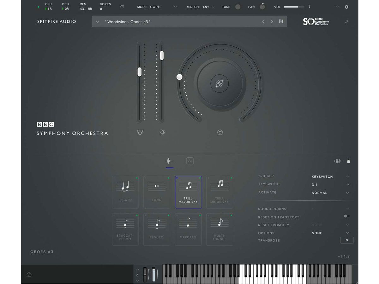Click the VOL slider bar

coord(294,7)
